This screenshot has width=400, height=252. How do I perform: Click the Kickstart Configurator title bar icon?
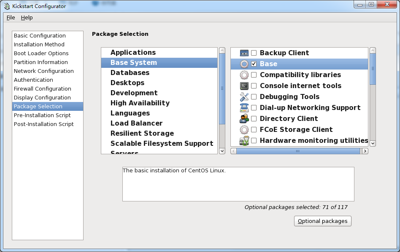pos(7,6)
